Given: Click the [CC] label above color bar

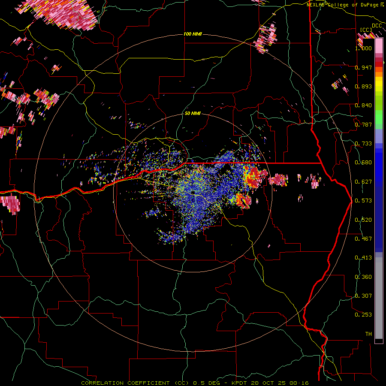Looking at the screenshot, I should point(366,30).
